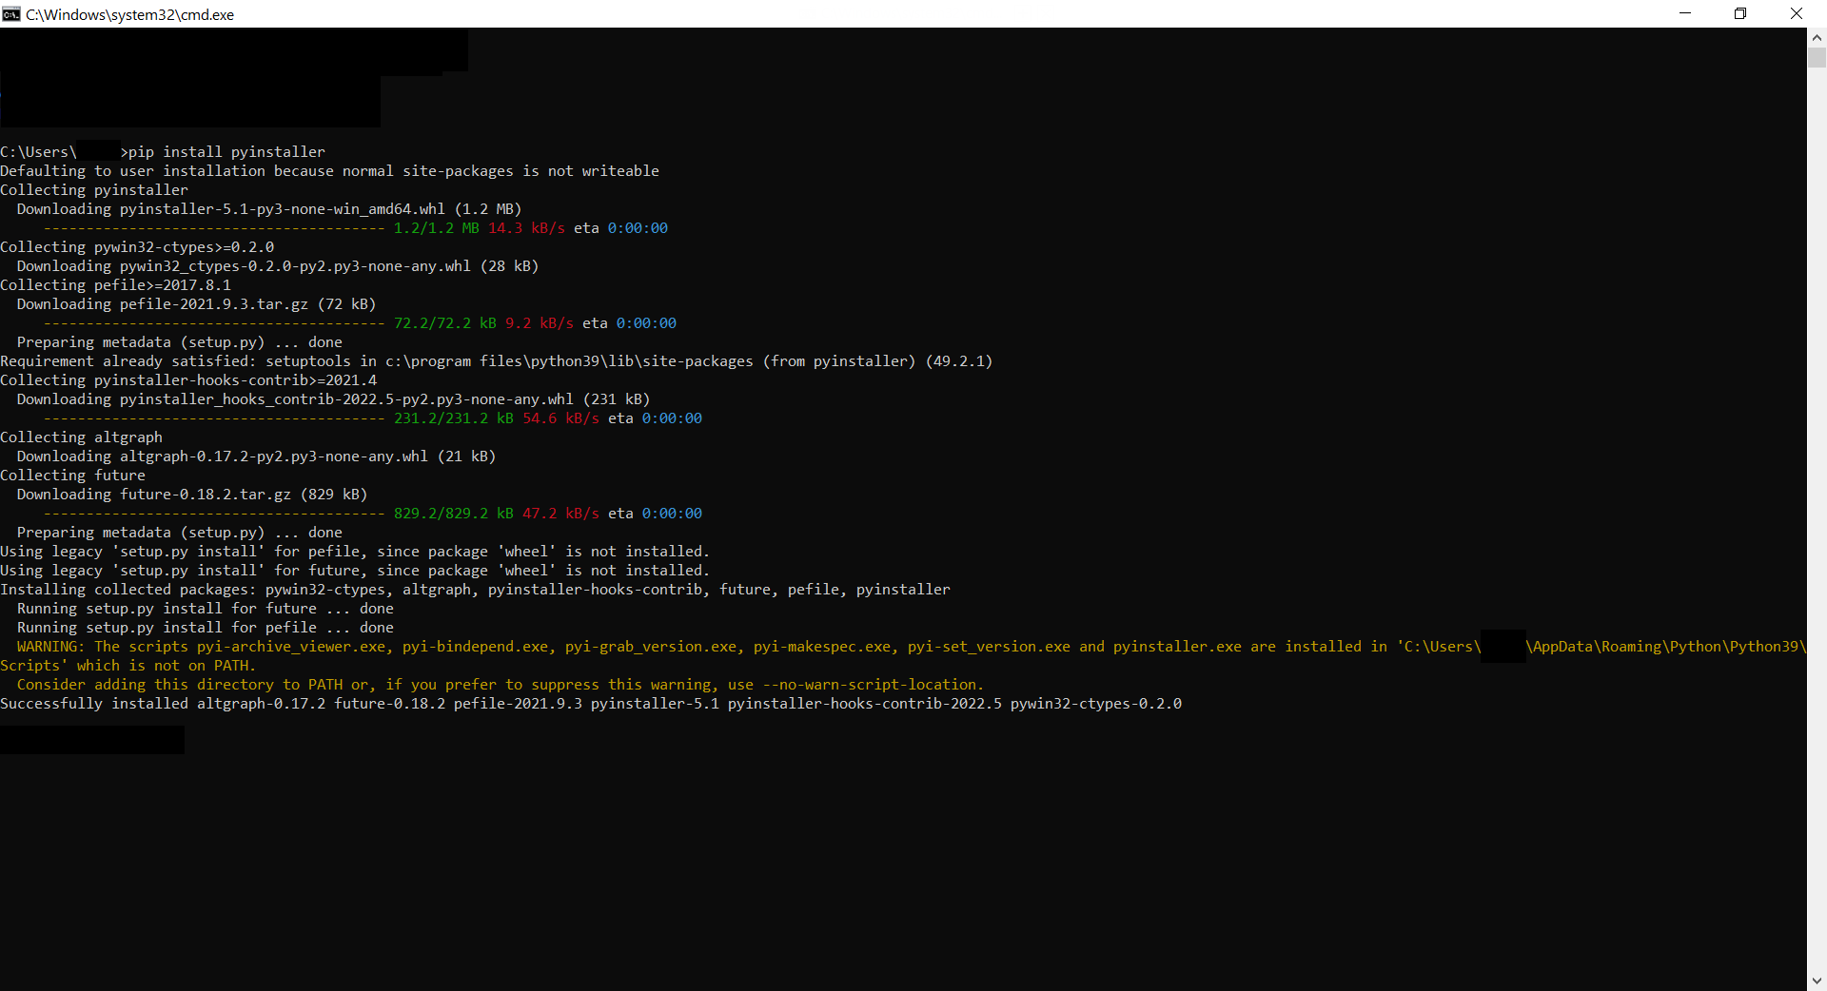1827x991 pixels.
Task: Click the yellow WARNING text
Action: point(49,647)
